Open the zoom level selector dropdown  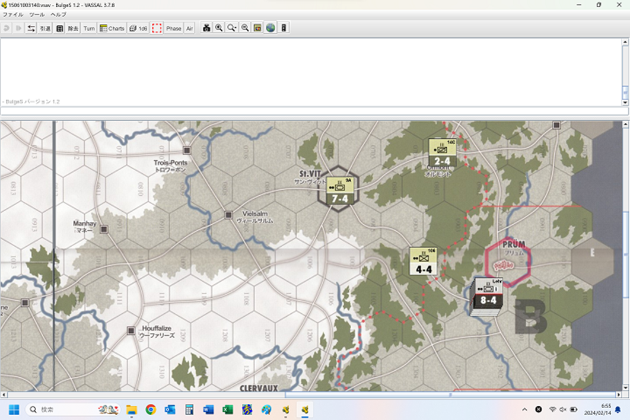coord(232,28)
